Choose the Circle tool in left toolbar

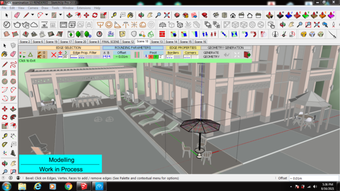(x=4, y=82)
